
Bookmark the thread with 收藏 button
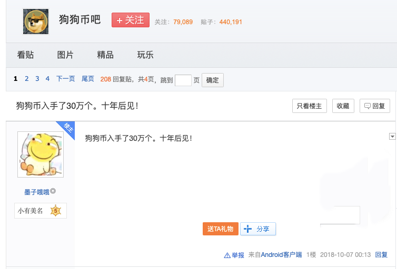(343, 106)
